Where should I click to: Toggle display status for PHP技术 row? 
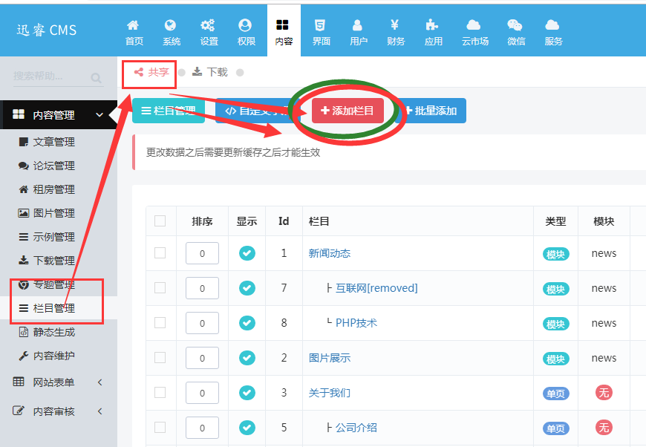(247, 323)
